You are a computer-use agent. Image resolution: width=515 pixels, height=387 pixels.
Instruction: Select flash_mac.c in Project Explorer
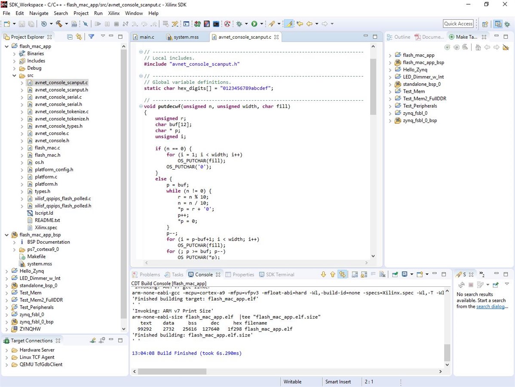coord(47,148)
